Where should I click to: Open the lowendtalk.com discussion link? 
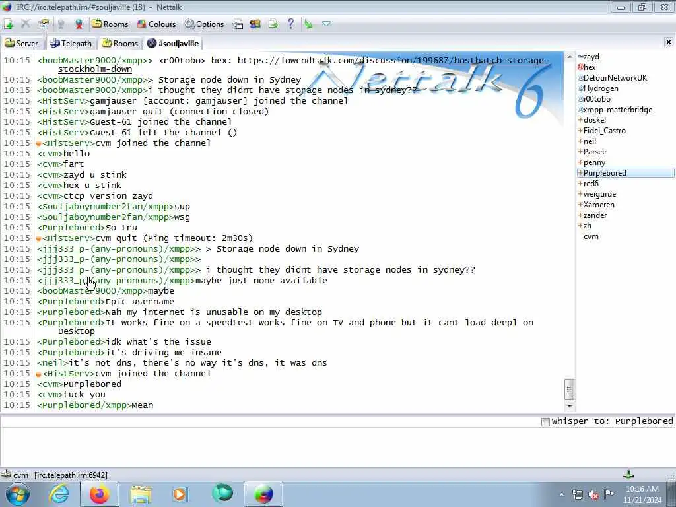[393, 60]
